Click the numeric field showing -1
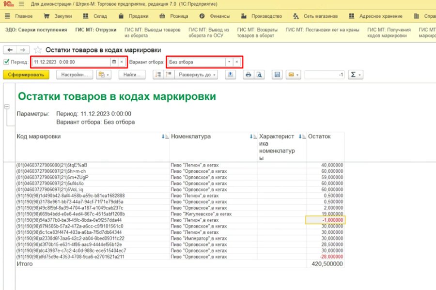The width and height of the screenshot is (436, 290). pyautogui.click(x=325, y=75)
